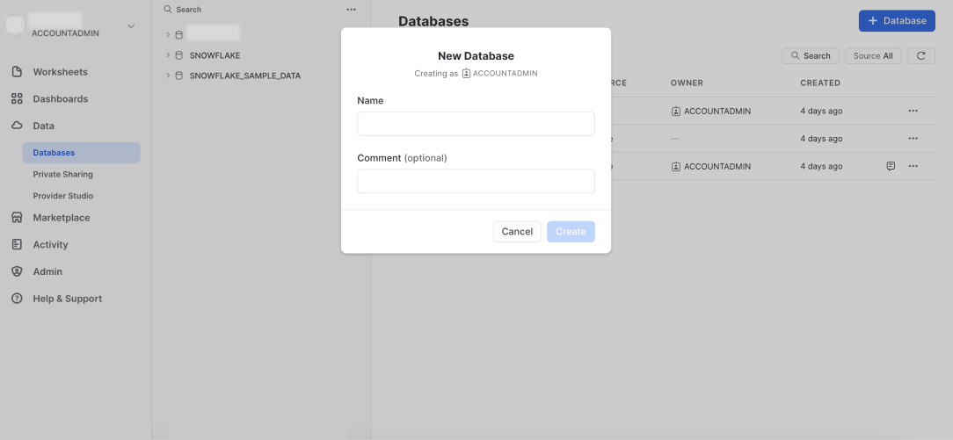Screen dimensions: 953x440
Task: Click the Admin shield icon
Action: coord(17,272)
